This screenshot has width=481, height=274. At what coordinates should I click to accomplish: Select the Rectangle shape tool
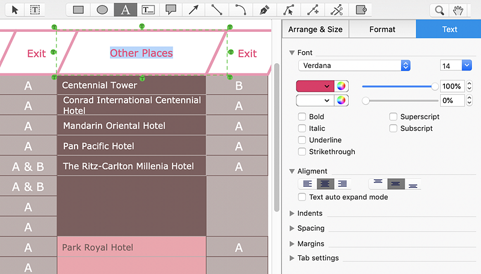pos(78,10)
